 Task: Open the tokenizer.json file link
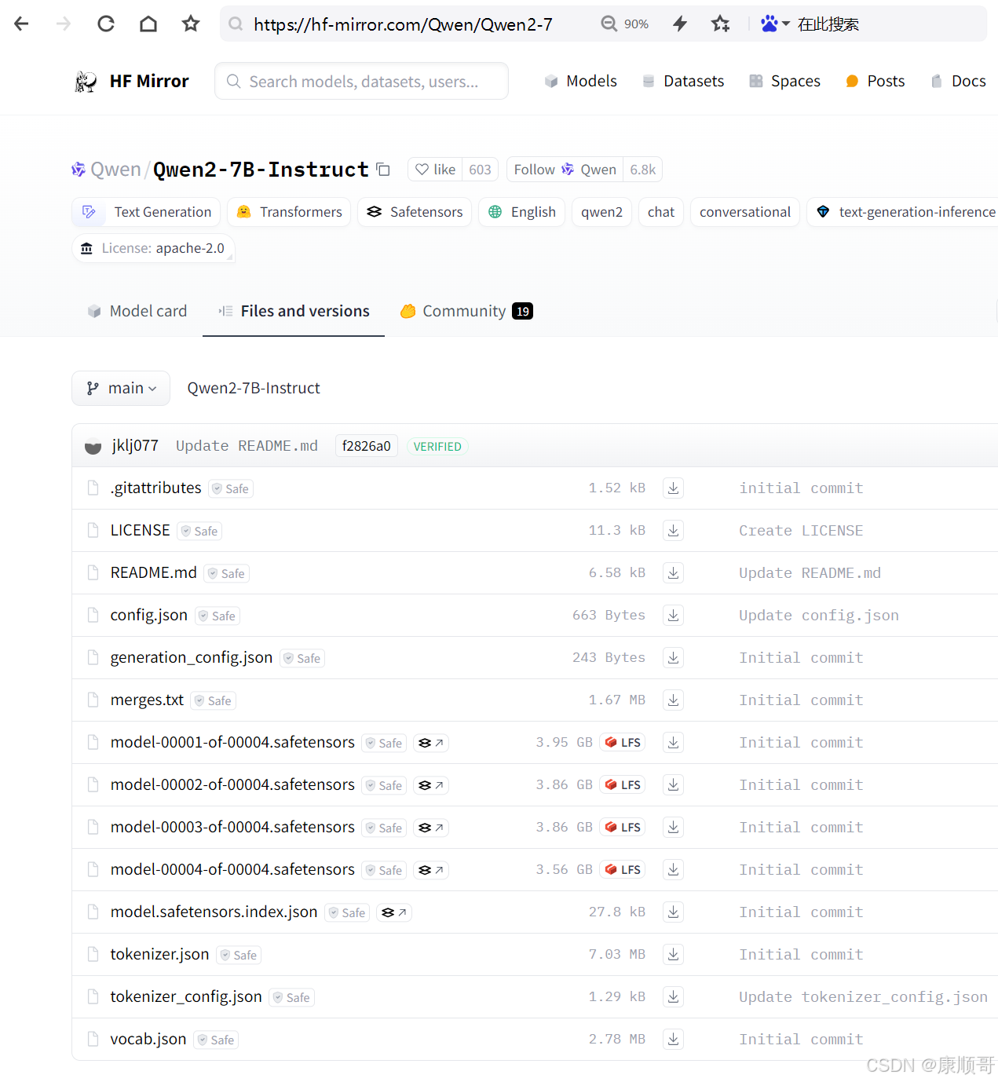click(x=159, y=954)
